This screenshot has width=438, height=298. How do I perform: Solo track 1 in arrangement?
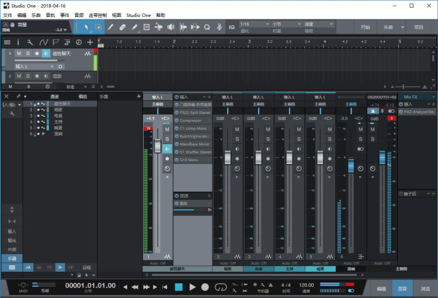[x=27, y=53]
